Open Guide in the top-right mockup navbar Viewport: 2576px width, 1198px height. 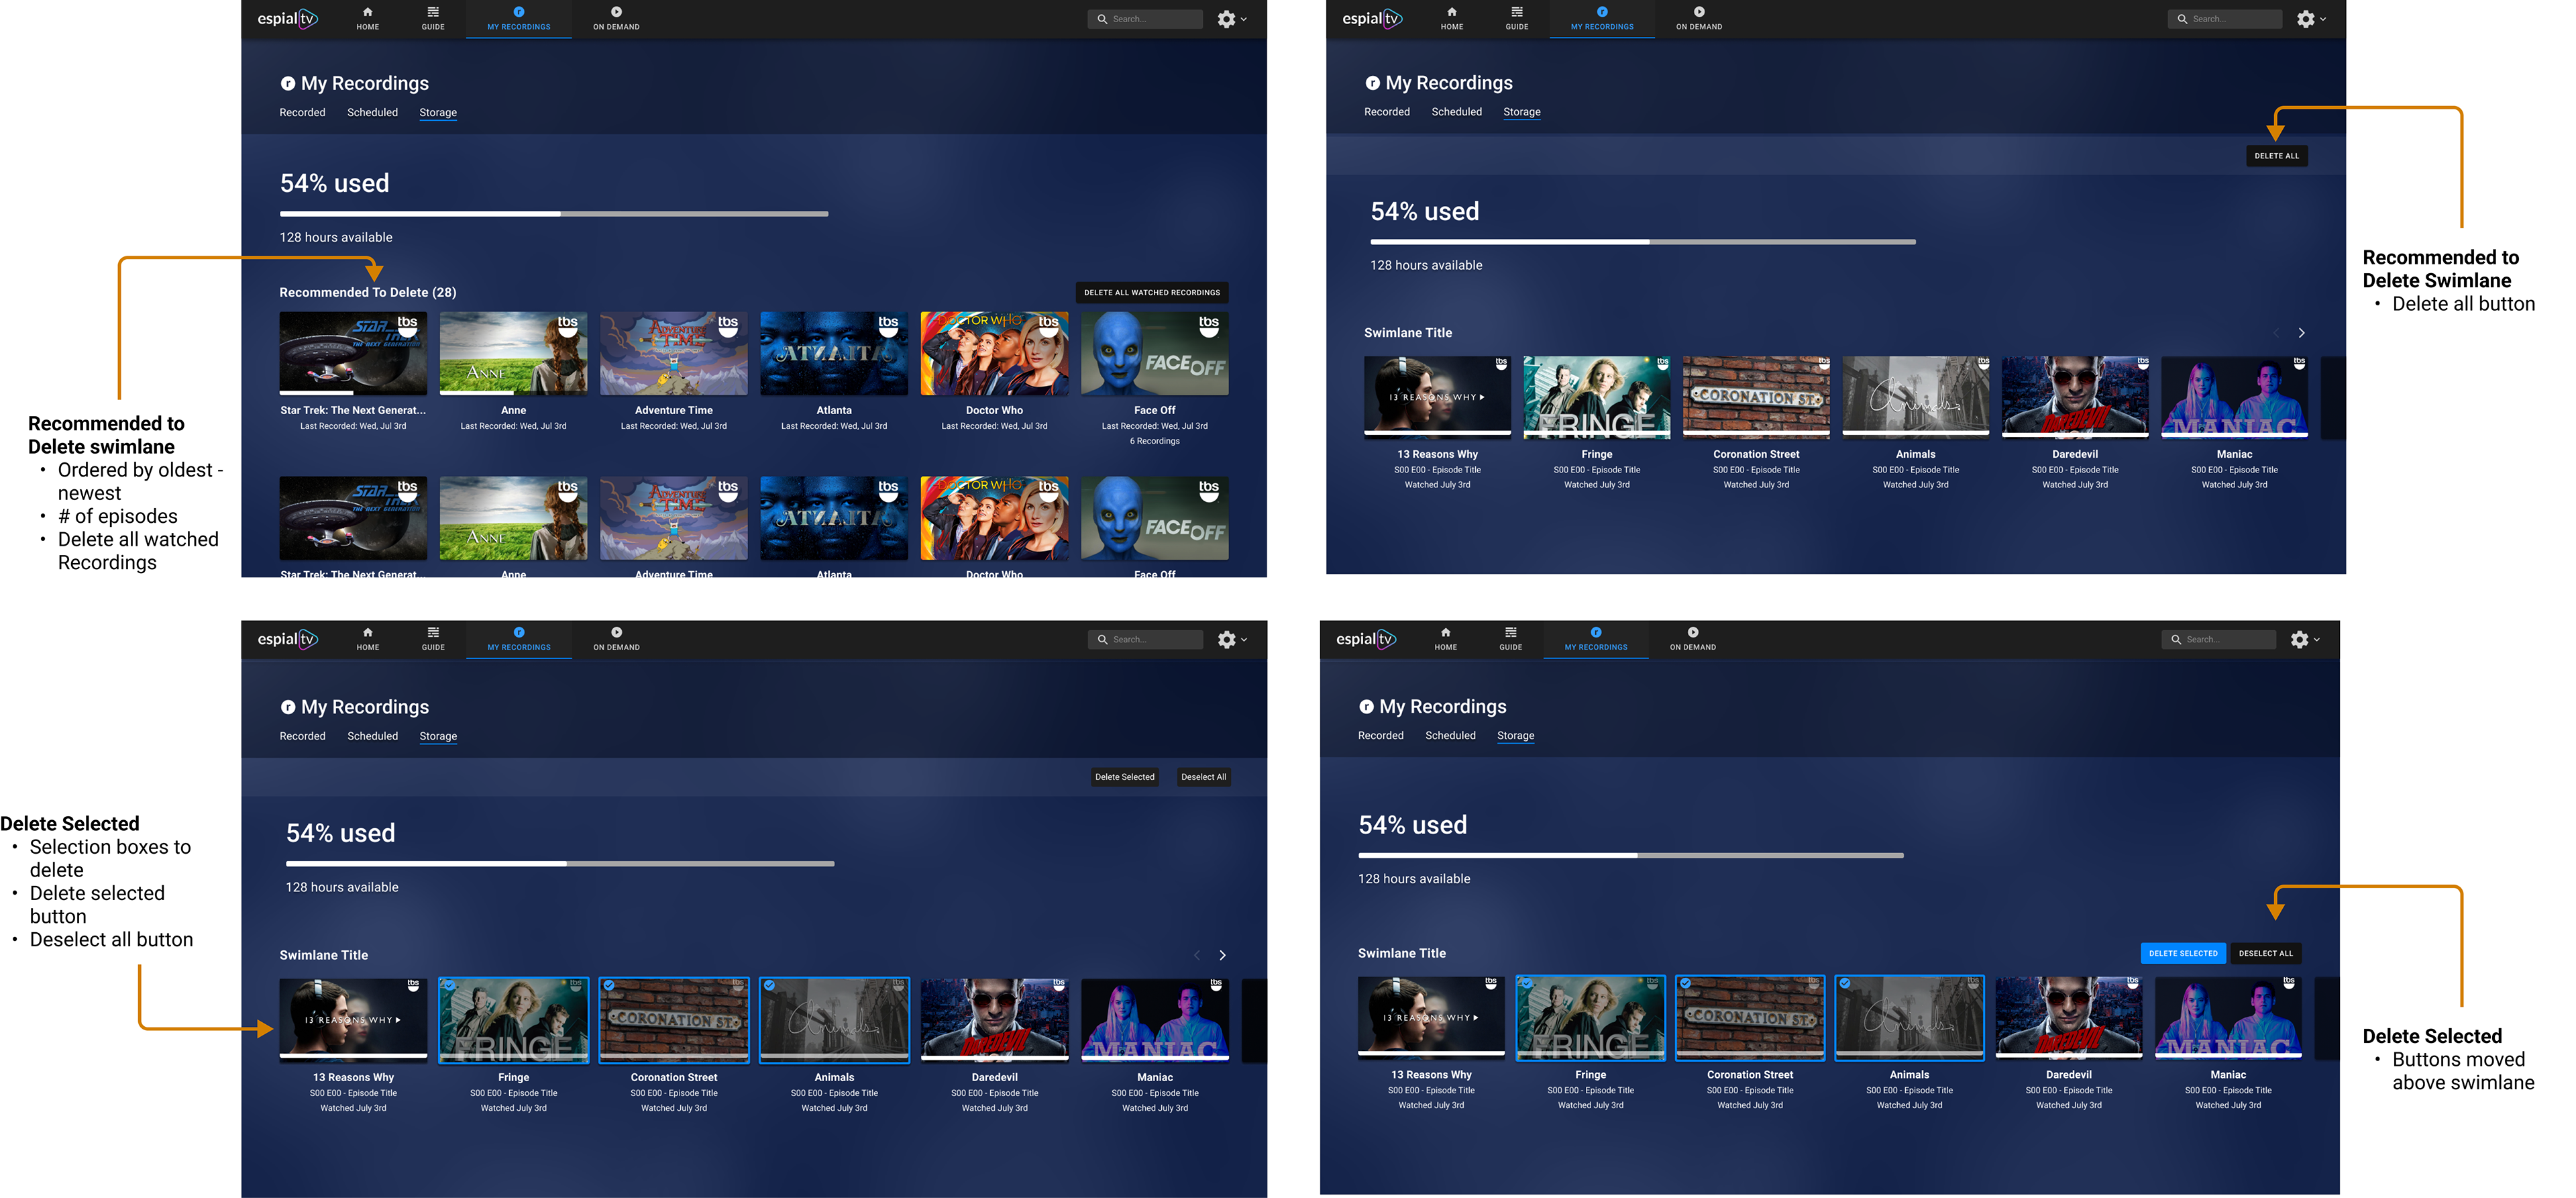pos(1517,18)
